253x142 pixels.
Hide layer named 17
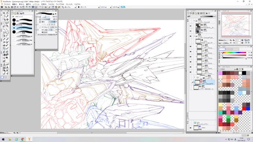pos(190,31)
